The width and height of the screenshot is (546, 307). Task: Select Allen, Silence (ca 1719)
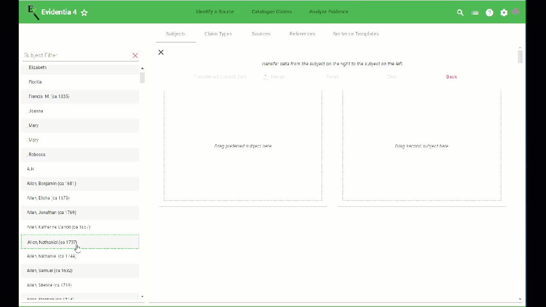point(80,285)
